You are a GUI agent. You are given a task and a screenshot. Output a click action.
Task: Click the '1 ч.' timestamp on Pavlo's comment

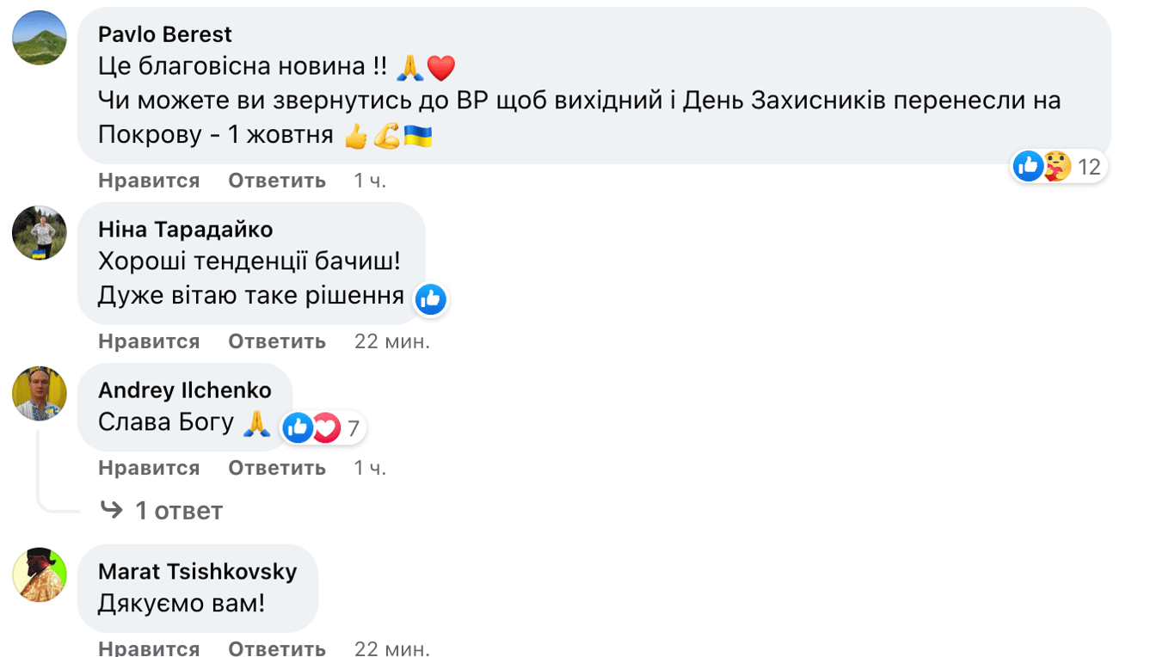tap(372, 180)
